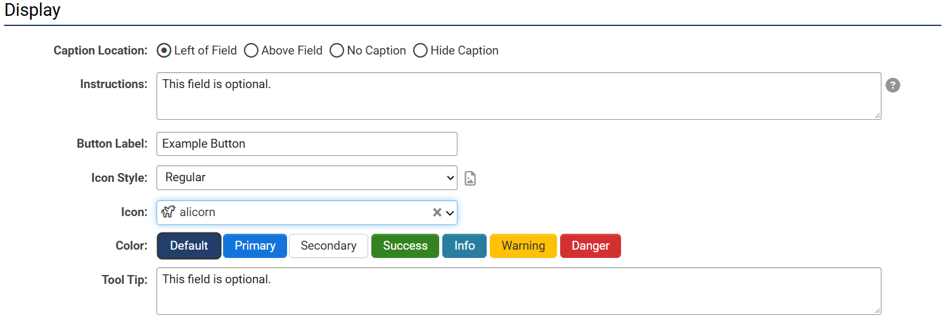The image size is (948, 320).
Task: Click into the Instructions text area
Action: [518, 96]
